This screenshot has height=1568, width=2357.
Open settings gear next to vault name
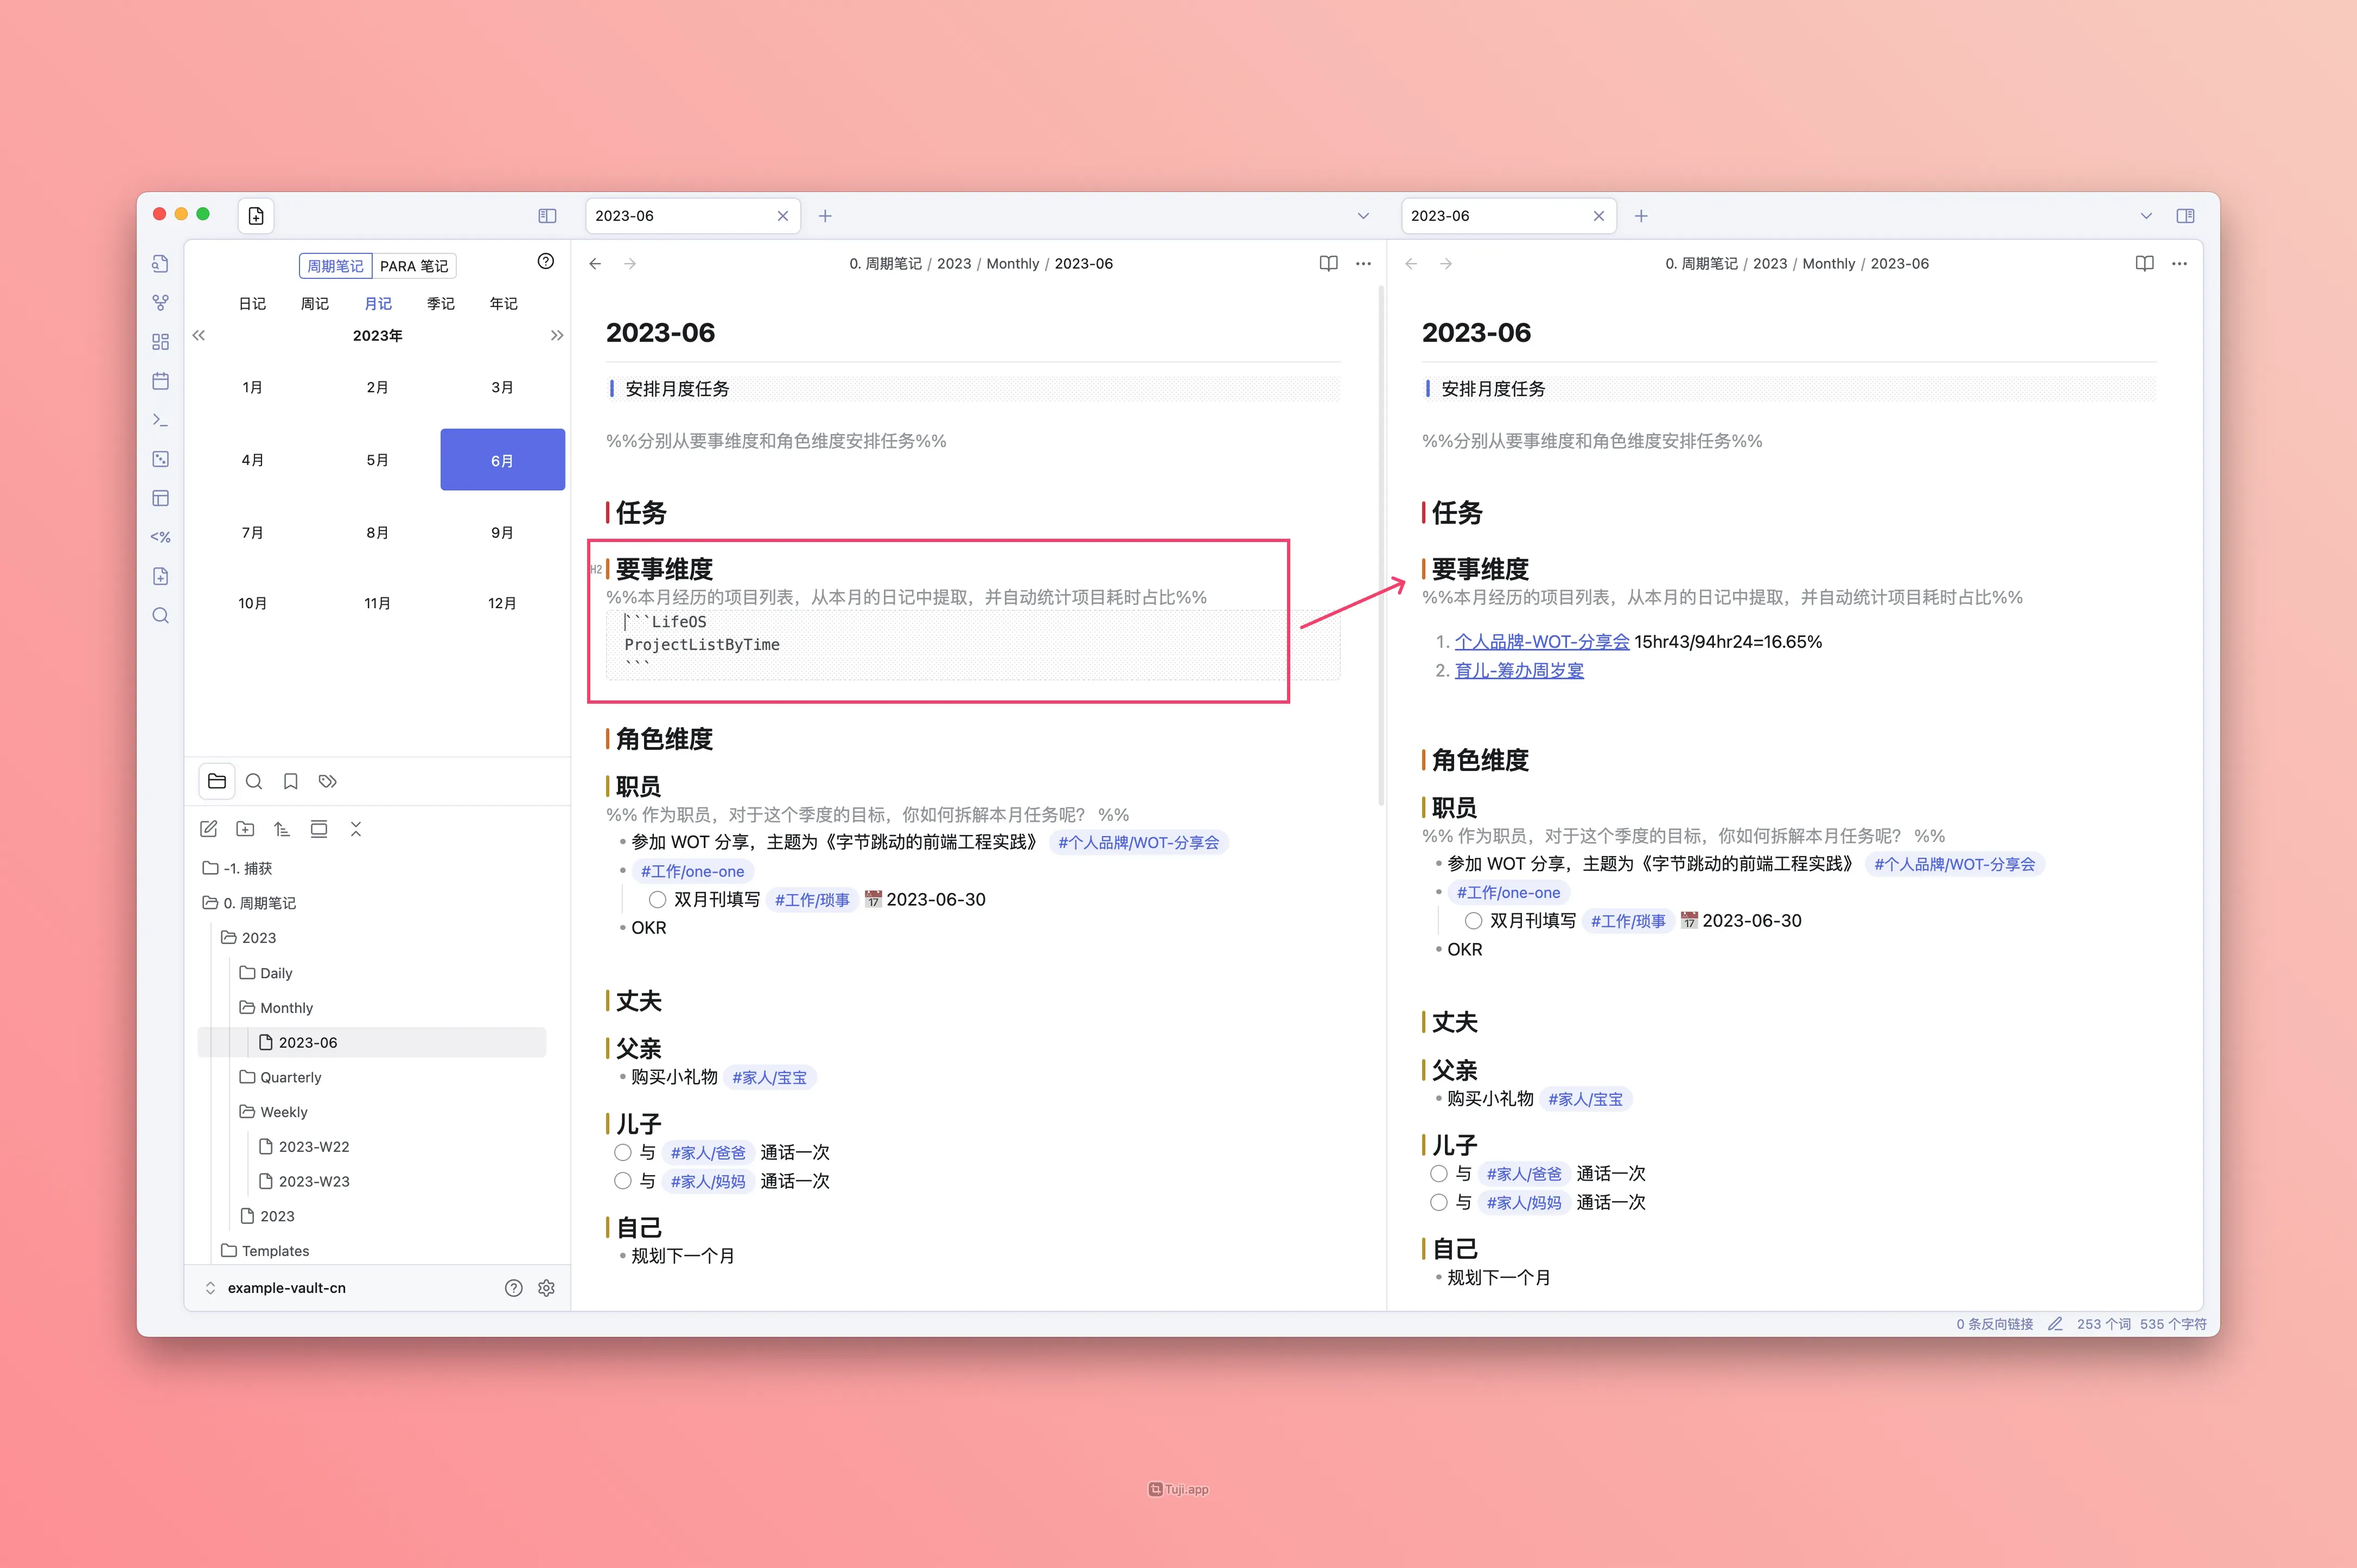pyautogui.click(x=546, y=1288)
